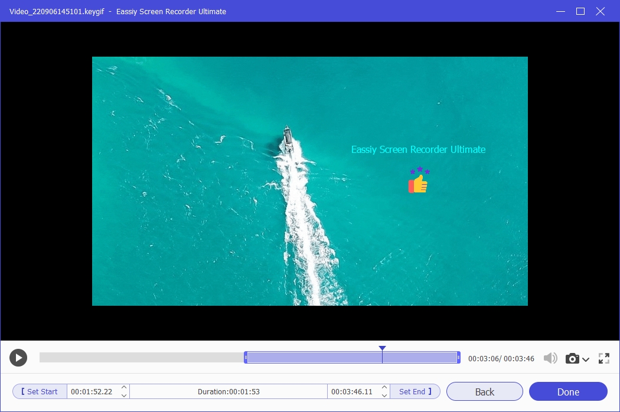Select the trim start handle on timeline
This screenshot has width=620, height=412.
point(246,358)
